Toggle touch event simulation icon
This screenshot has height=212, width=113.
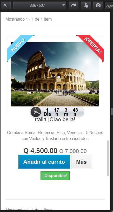point(86,5)
